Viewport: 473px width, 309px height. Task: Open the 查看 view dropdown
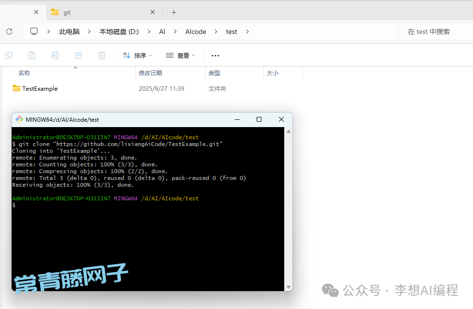pos(180,56)
